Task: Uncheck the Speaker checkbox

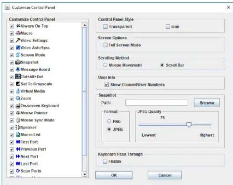Action: [x=12, y=128]
